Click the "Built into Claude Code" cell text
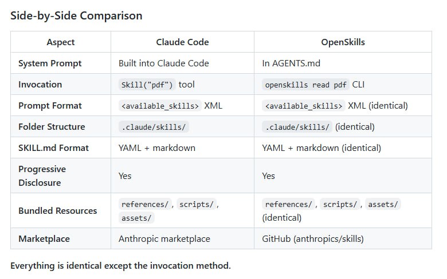Image resolution: width=447 pixels, height=279 pixels. coord(163,63)
